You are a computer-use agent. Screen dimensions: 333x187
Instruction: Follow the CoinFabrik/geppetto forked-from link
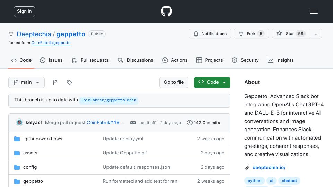pos(51,43)
